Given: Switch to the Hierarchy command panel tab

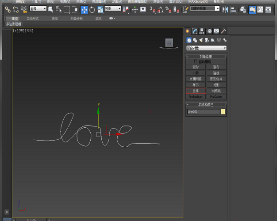Looking at the screenshot, I should [202, 31].
